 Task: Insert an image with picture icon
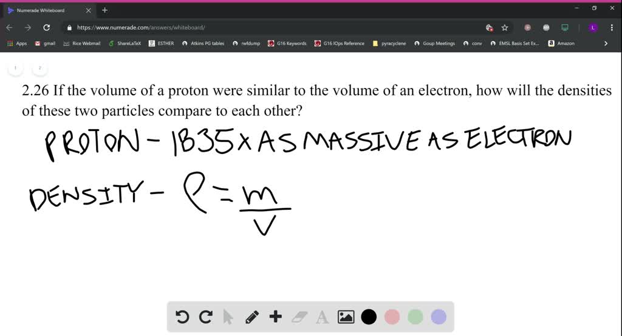[346, 317]
